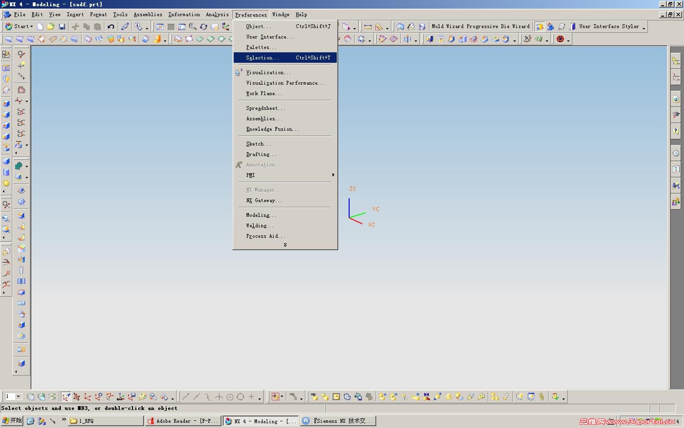This screenshot has height=428, width=684.
Task: Open User Interface... preferences
Action: [x=285, y=37]
